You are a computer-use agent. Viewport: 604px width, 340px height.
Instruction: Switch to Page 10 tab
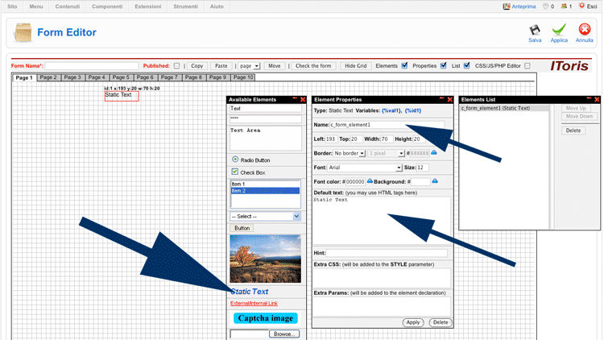pos(243,77)
